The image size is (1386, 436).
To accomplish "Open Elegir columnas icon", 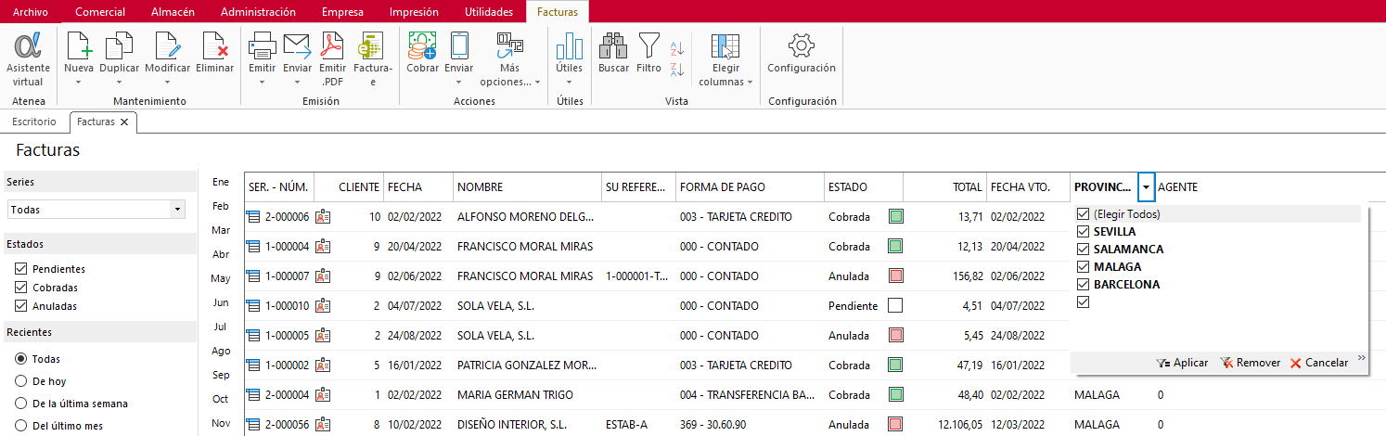I will pos(725,46).
